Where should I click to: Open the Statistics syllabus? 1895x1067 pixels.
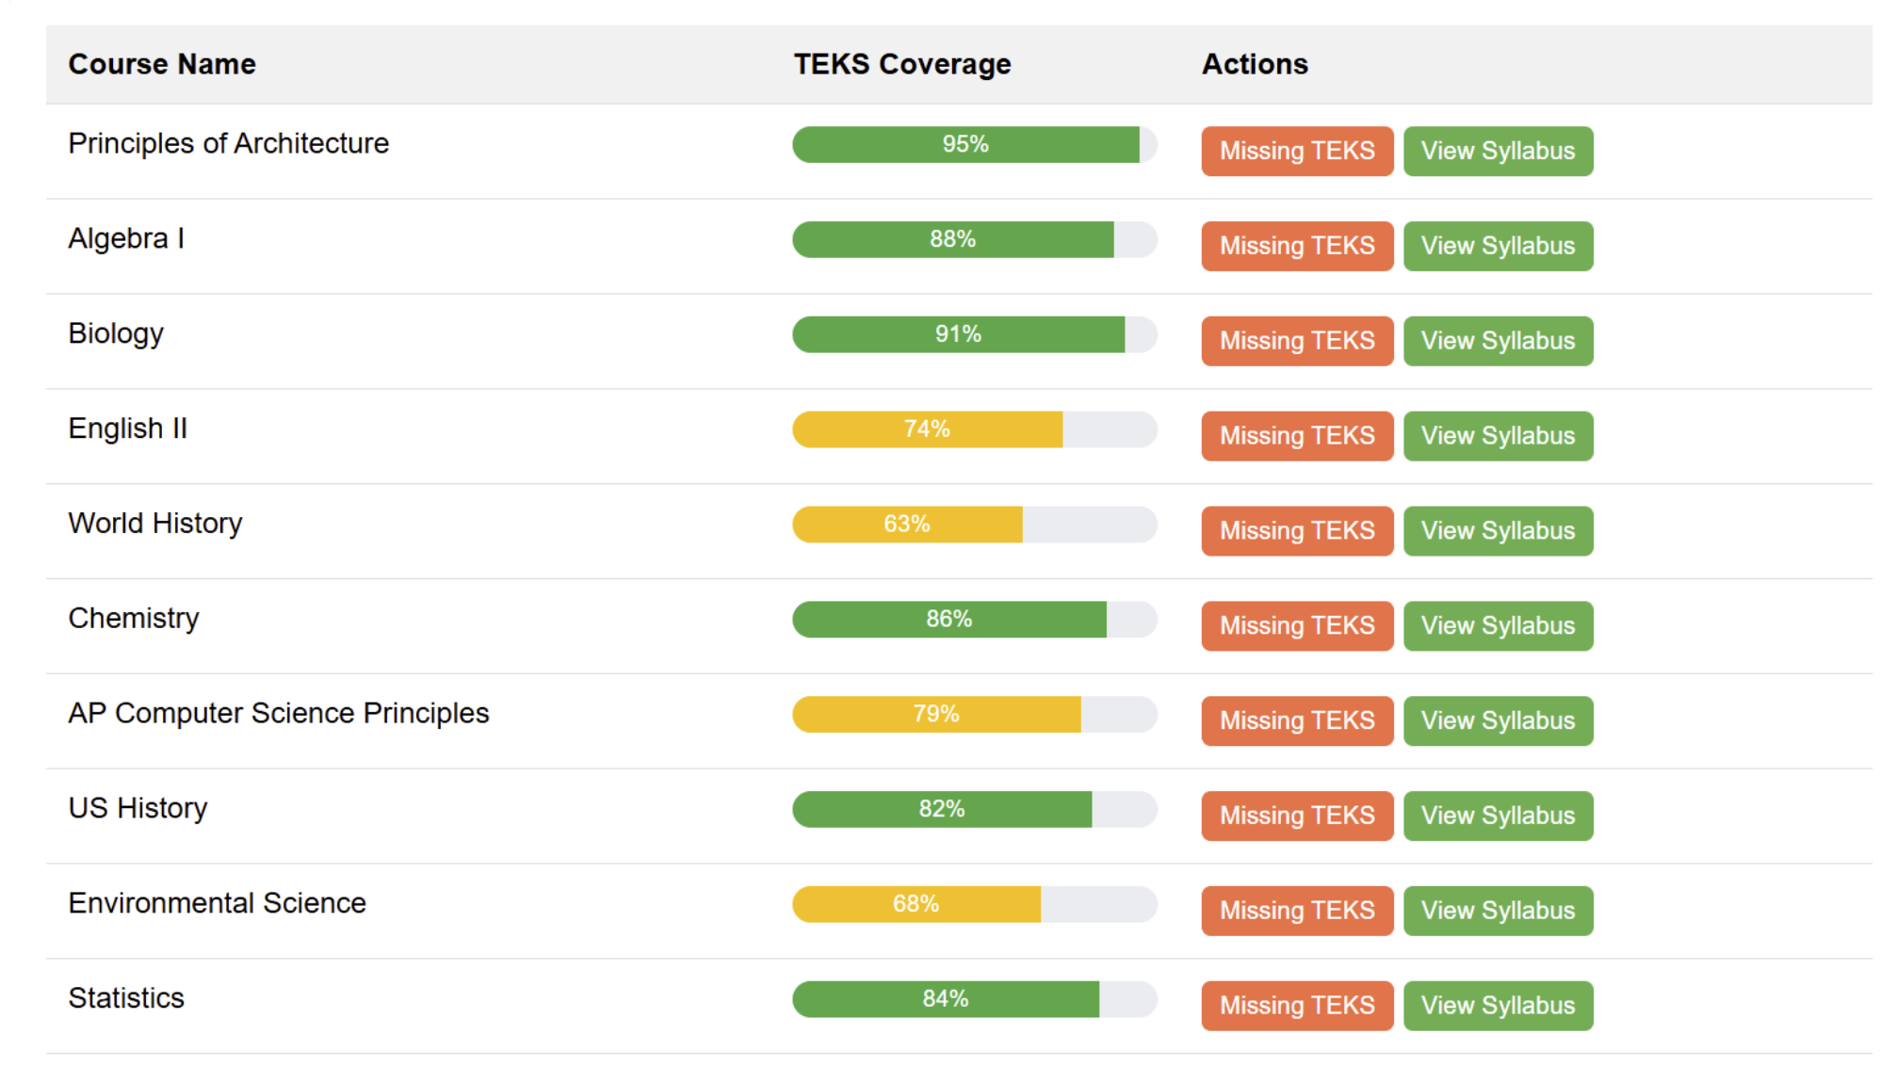tap(1498, 1005)
